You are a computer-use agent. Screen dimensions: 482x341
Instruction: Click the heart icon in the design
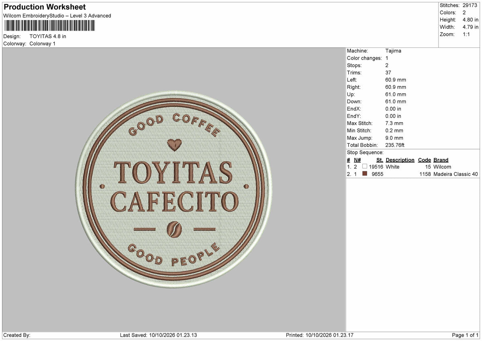click(x=174, y=145)
